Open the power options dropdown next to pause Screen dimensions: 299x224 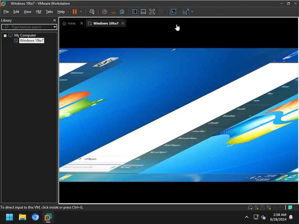click(81, 12)
